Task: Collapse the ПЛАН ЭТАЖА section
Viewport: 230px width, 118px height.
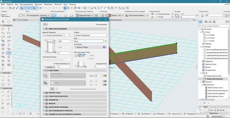Action: (x=75, y=70)
